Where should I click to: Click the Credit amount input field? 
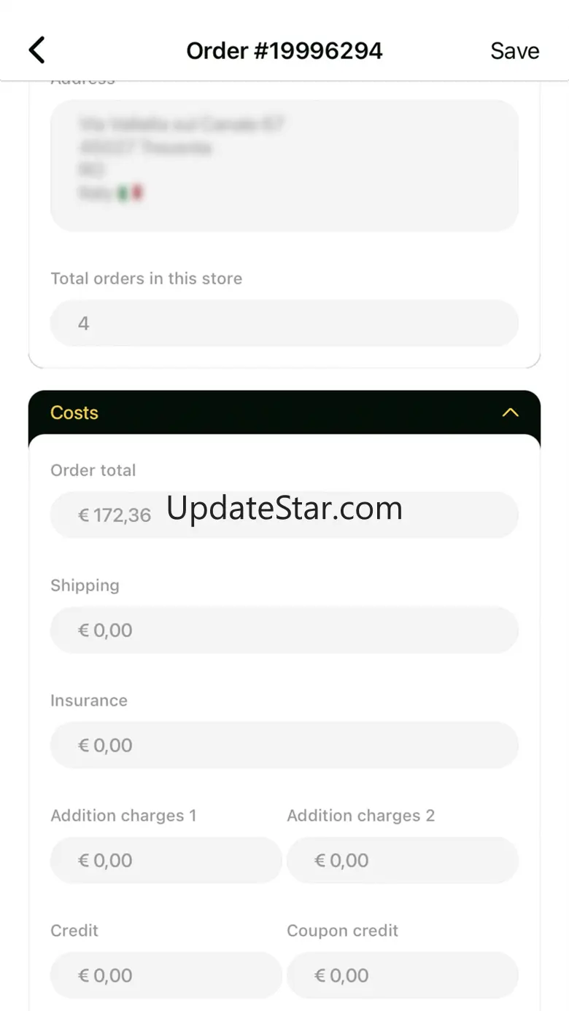tap(166, 975)
